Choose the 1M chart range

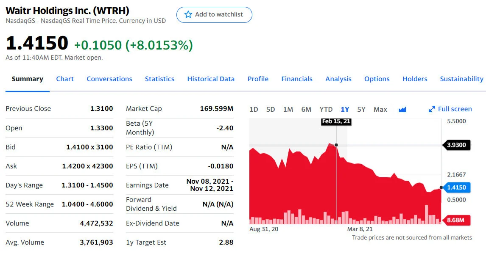click(288, 109)
